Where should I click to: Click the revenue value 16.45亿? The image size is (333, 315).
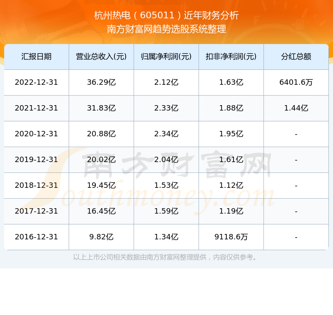[101, 211]
